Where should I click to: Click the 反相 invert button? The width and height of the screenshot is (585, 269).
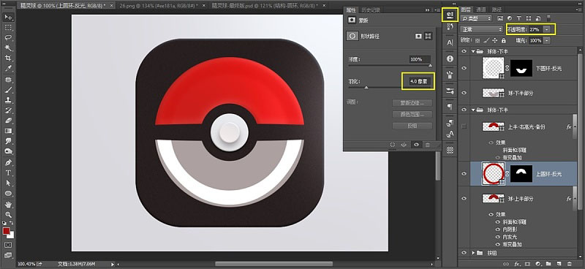pos(412,126)
